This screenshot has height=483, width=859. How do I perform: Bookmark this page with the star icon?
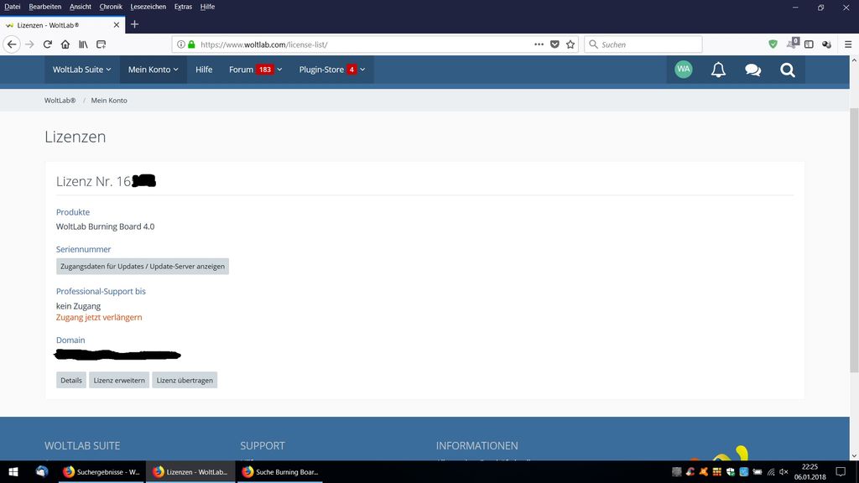[x=570, y=44]
